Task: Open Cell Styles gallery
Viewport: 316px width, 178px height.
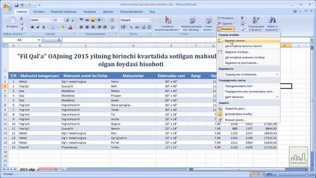Action: (x=208, y=24)
